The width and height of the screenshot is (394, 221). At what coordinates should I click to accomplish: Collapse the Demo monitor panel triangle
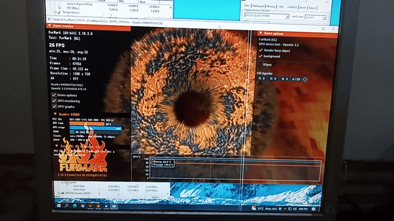(x=49, y=26)
